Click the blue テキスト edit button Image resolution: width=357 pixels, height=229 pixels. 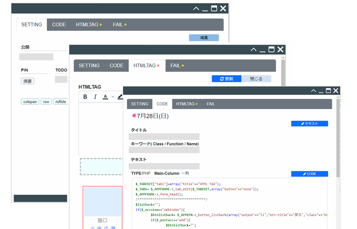point(309,124)
